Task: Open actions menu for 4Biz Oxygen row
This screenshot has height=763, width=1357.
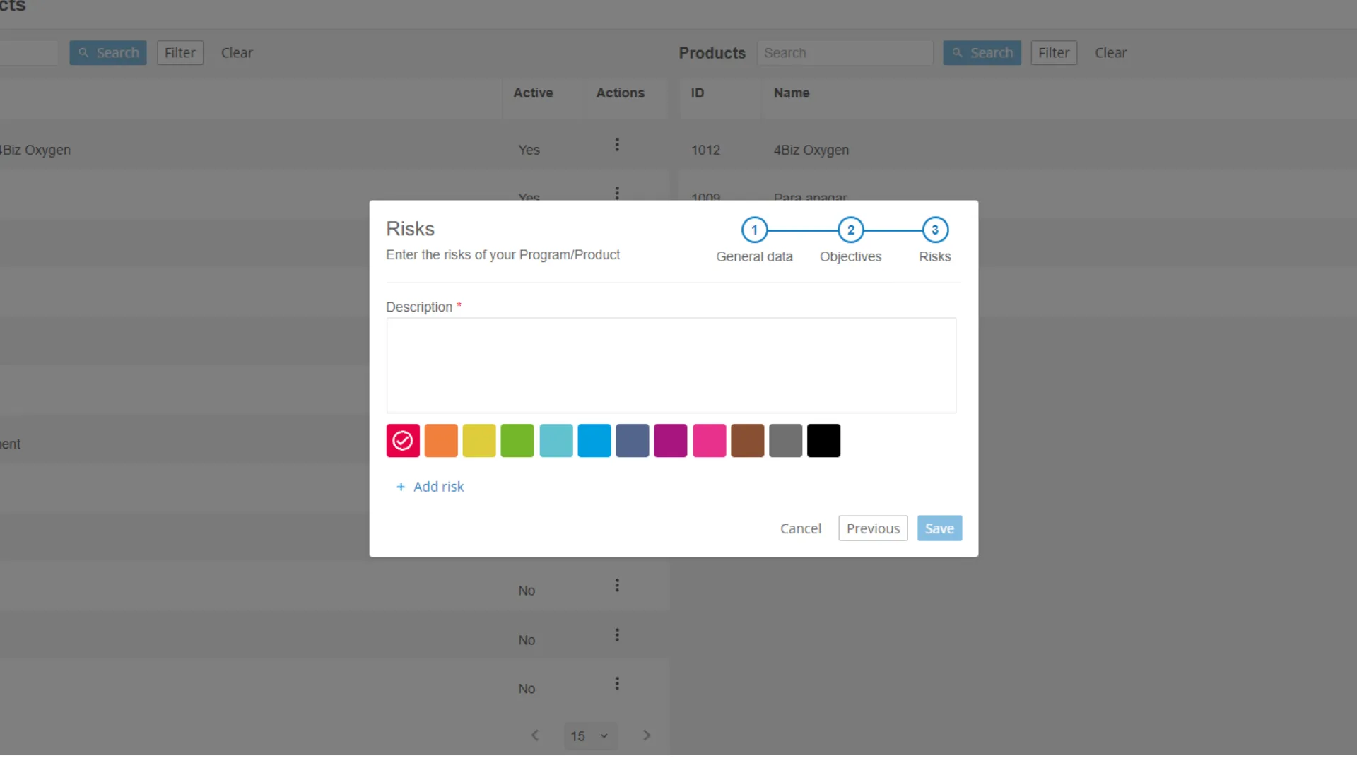Action: click(617, 145)
